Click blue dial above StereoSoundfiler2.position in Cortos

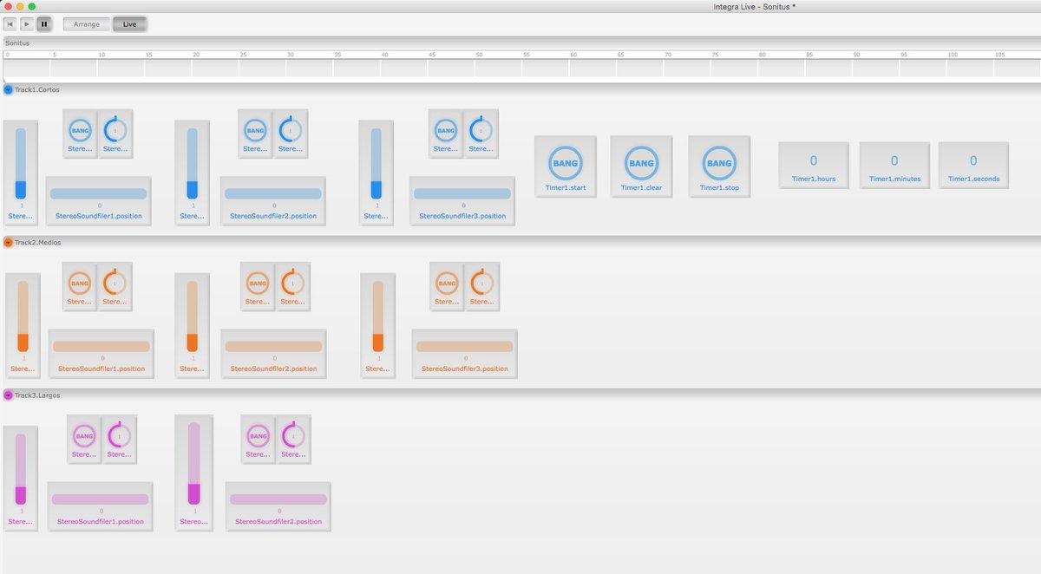pyautogui.click(x=290, y=131)
